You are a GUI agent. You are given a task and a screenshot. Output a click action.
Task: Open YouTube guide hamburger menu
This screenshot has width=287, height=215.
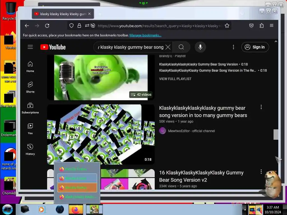pos(30,47)
